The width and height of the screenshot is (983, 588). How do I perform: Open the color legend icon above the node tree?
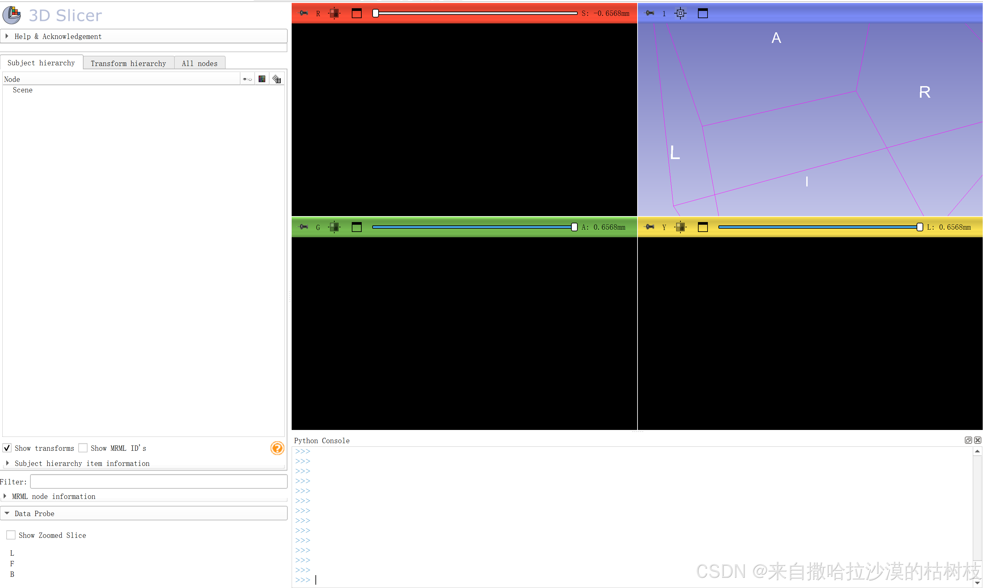tap(262, 79)
